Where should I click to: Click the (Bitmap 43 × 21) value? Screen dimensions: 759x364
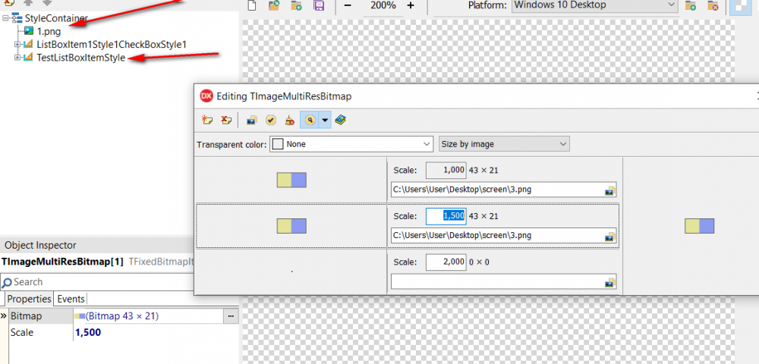tap(122, 316)
